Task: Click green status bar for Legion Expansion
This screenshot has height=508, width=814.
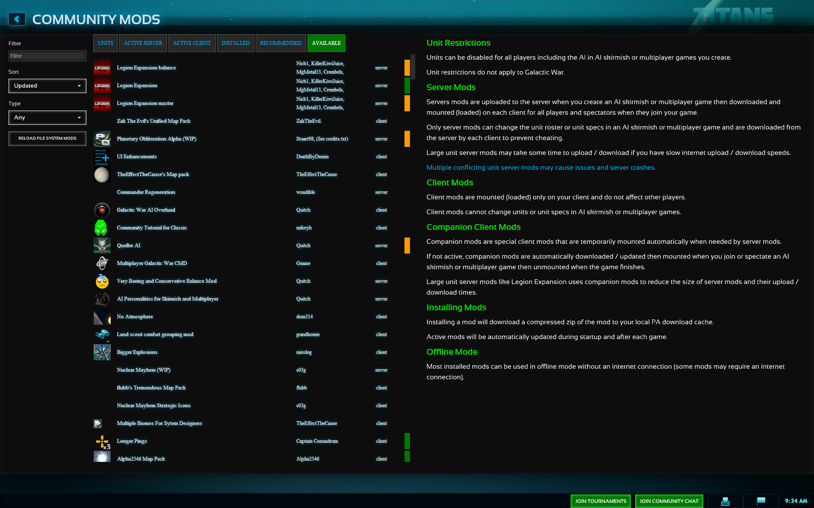Action: 407,86
